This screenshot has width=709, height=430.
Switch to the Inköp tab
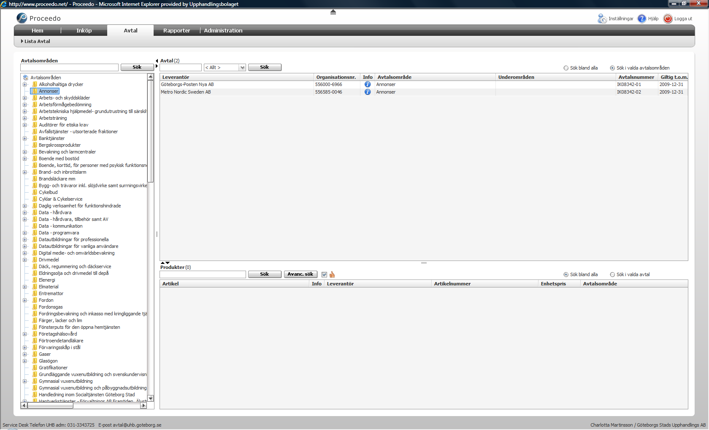pos(84,30)
